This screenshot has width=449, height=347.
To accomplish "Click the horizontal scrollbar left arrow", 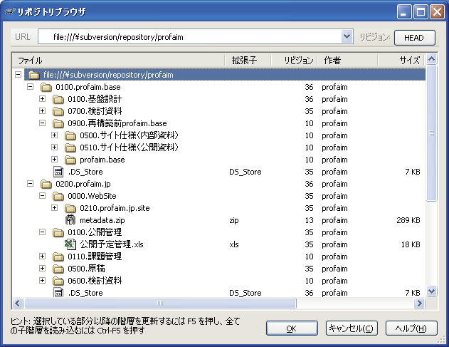I will click(18, 303).
